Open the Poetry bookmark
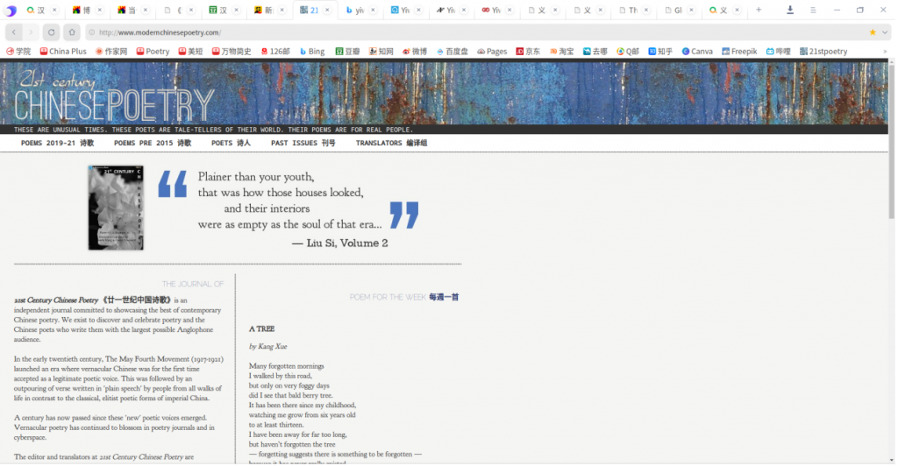 (153, 52)
